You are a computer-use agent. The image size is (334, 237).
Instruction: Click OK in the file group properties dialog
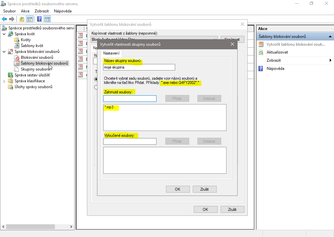[x=177, y=189]
